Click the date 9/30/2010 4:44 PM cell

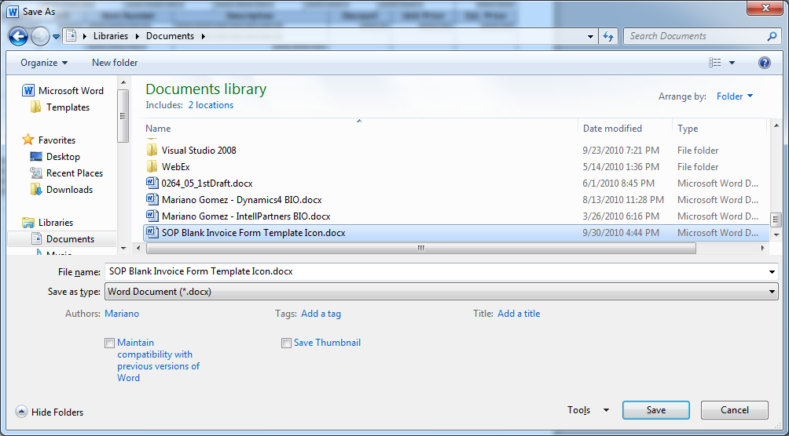pos(621,233)
